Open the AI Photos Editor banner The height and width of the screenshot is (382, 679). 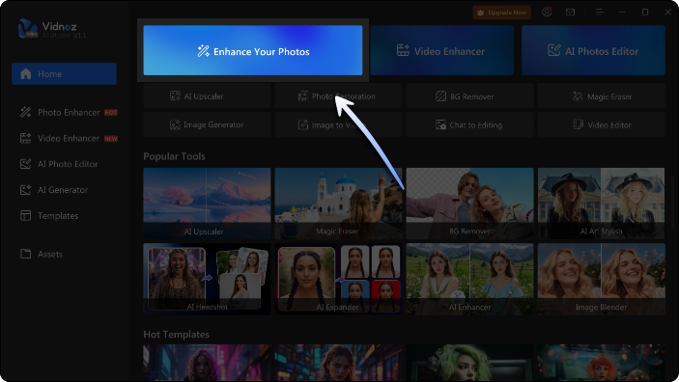click(593, 50)
